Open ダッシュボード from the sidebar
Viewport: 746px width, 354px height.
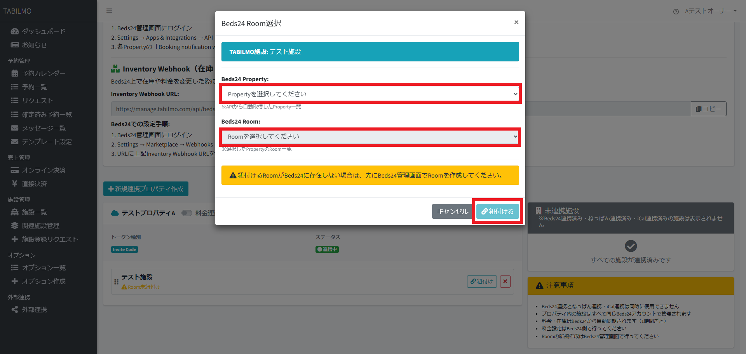click(43, 31)
